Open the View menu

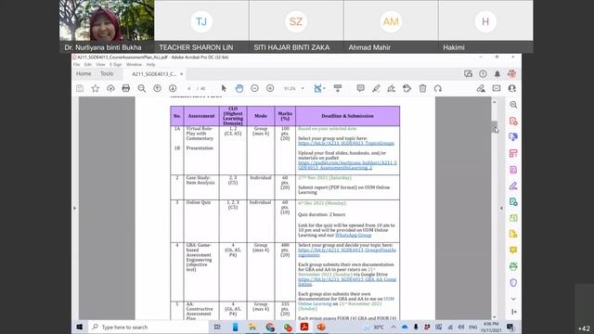click(x=101, y=65)
